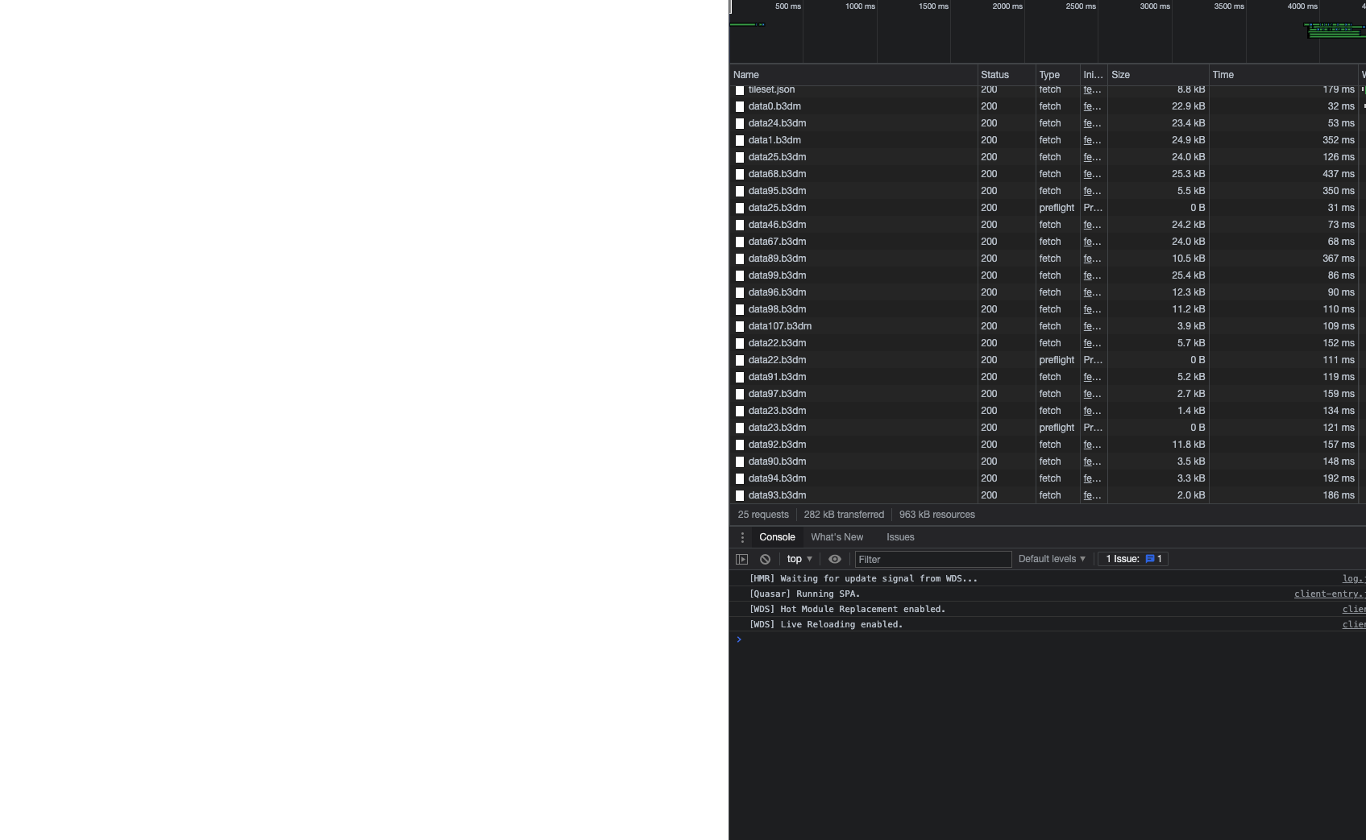
Task: Open the top frame context dropdown
Action: click(x=797, y=558)
